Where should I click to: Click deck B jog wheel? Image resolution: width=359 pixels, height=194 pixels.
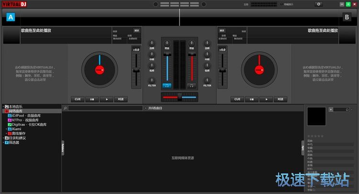click(x=259, y=70)
